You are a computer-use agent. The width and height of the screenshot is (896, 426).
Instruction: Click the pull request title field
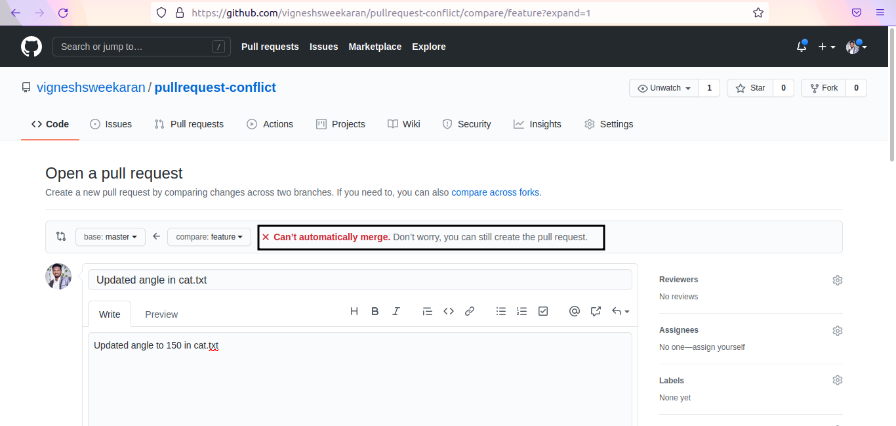[x=359, y=280]
